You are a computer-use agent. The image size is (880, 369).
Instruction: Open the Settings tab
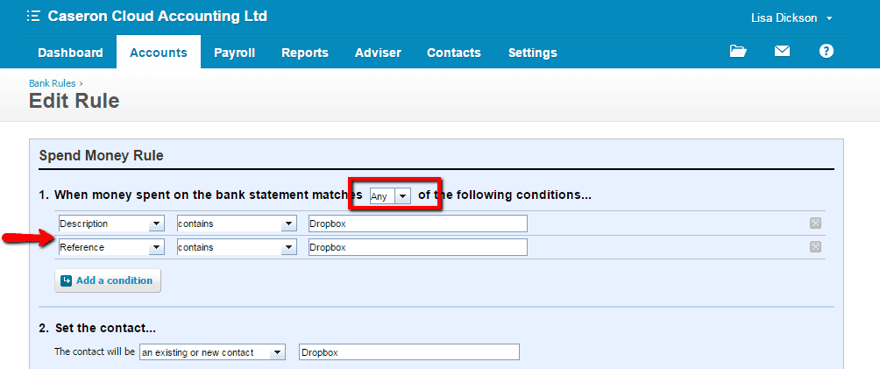pyautogui.click(x=533, y=53)
